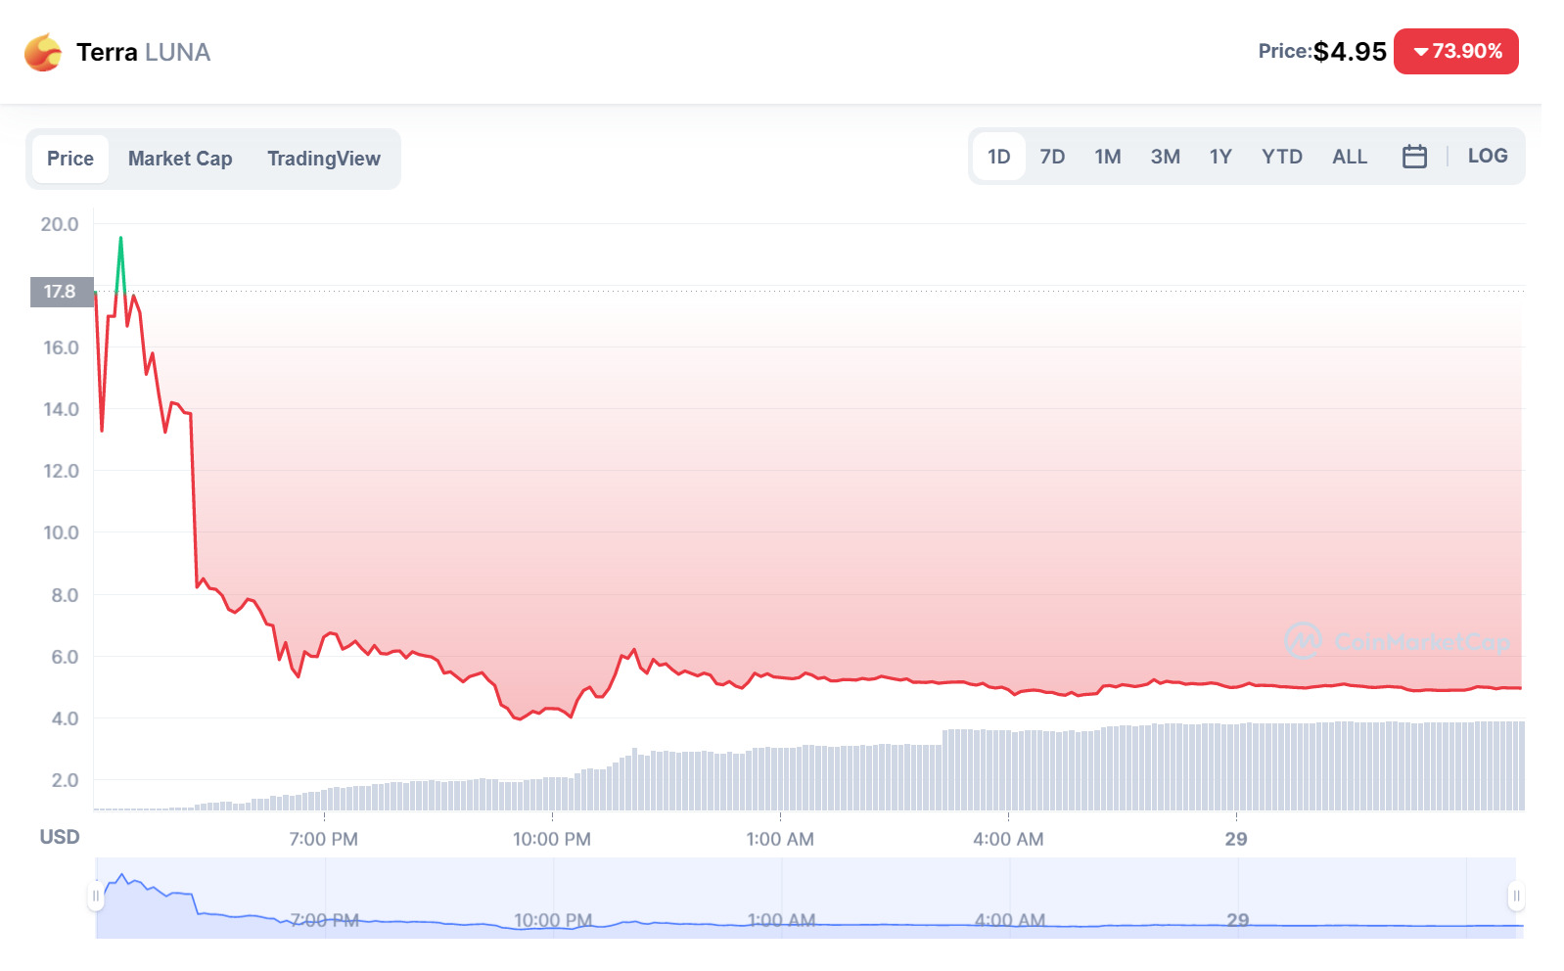This screenshot has height=971, width=1564.
Task: Open the calendar date range picker
Action: 1414,157
